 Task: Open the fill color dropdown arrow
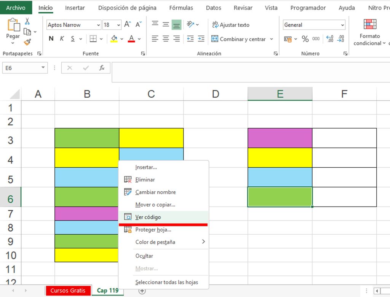pyautogui.click(x=121, y=39)
